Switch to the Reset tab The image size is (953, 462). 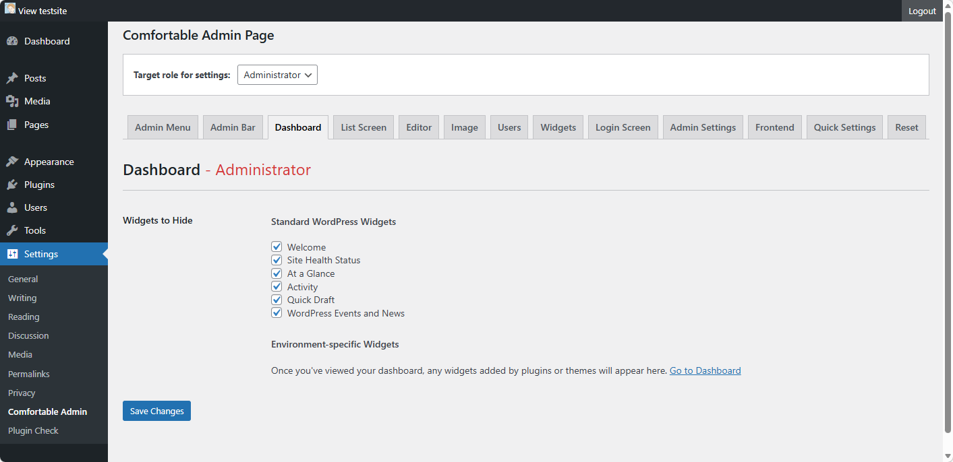[907, 127]
